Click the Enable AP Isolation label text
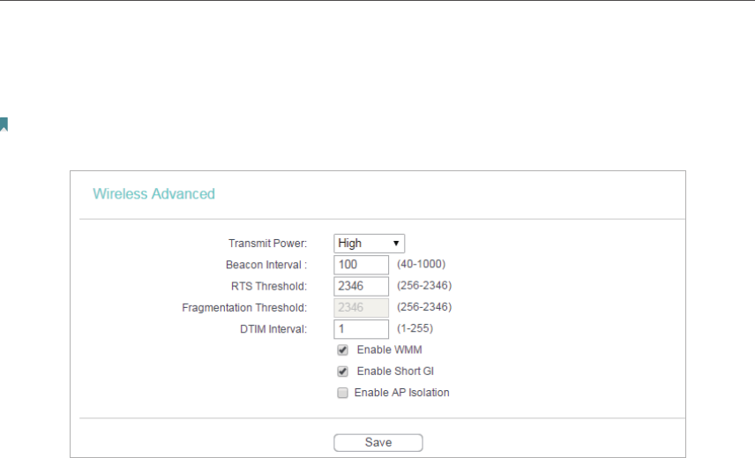 coord(401,393)
